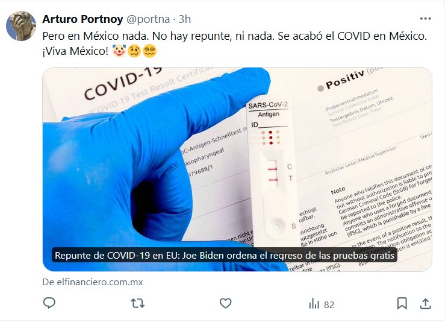Open the three-dot more options menu
This screenshot has height=322, width=448.
coord(425,19)
